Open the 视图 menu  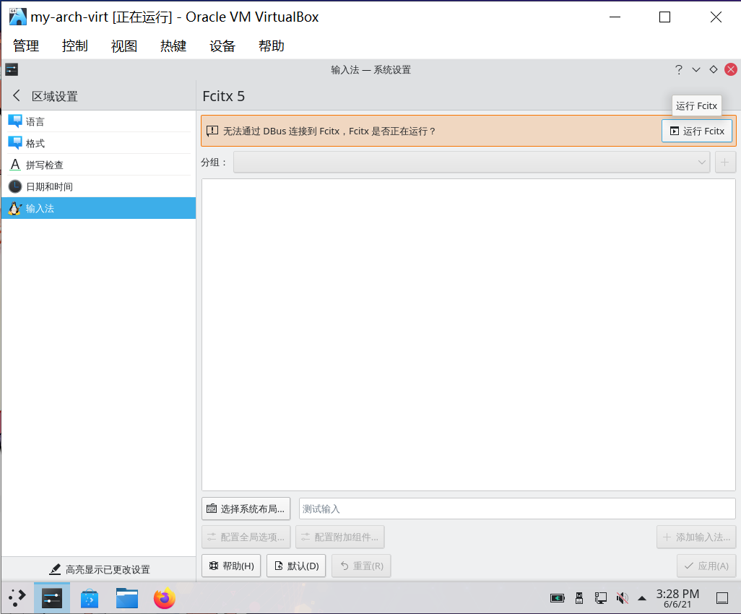point(123,46)
